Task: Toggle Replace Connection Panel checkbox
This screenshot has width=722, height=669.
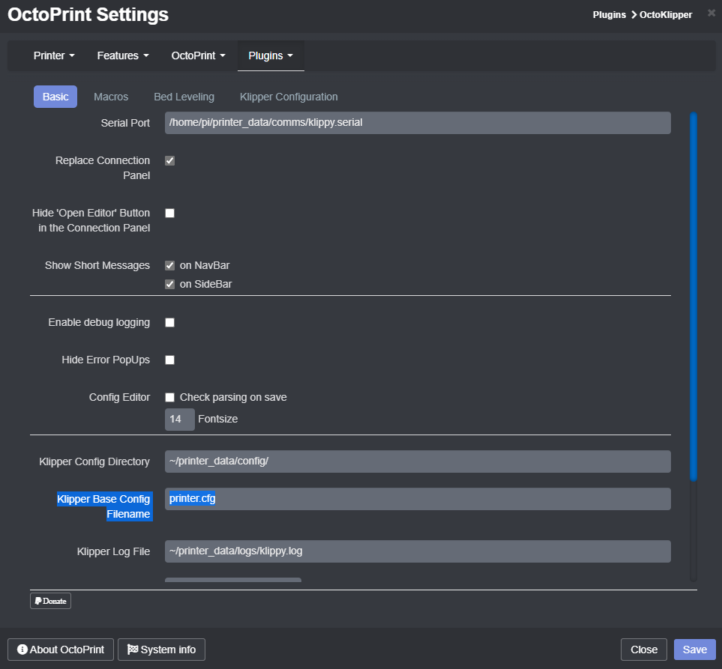Action: 170,161
